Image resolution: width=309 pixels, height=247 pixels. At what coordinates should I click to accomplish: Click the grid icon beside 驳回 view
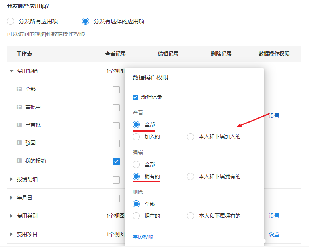pyautogui.click(x=19, y=143)
